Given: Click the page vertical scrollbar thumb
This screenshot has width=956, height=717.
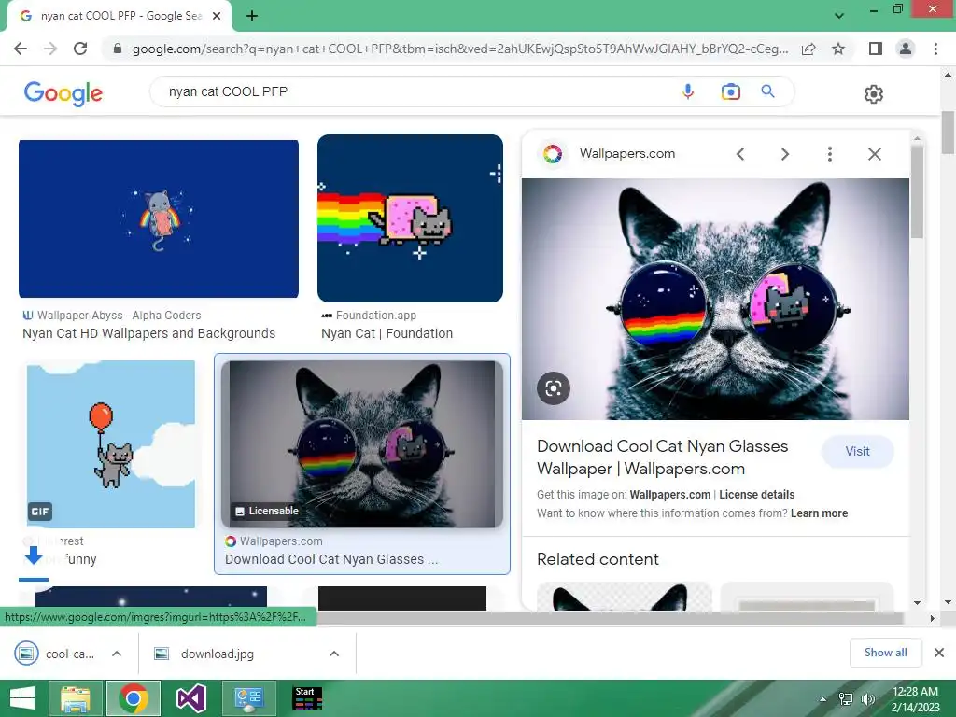Looking at the screenshot, I should click(x=948, y=132).
